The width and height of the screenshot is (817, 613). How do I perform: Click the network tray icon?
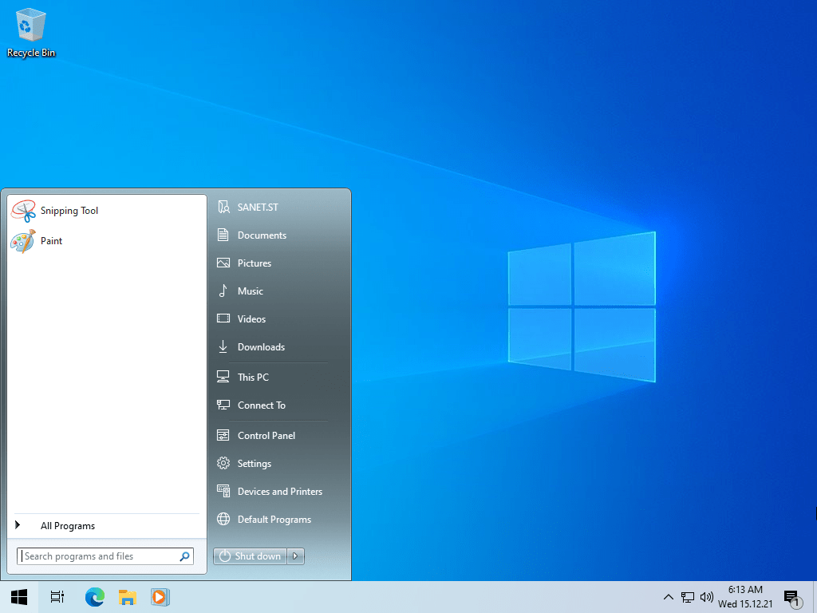(688, 597)
